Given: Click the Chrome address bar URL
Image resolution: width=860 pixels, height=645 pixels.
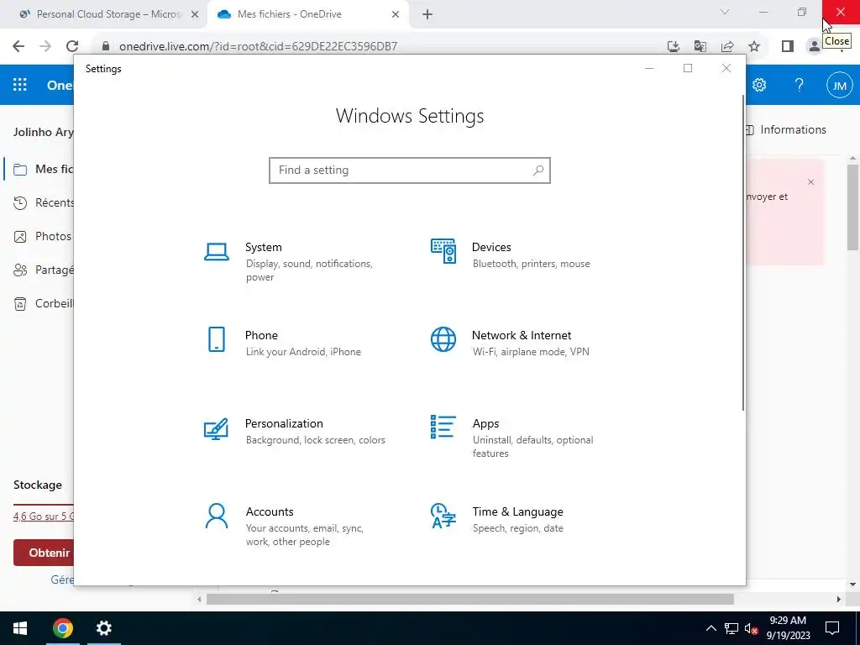Looking at the screenshot, I should click(x=259, y=47).
